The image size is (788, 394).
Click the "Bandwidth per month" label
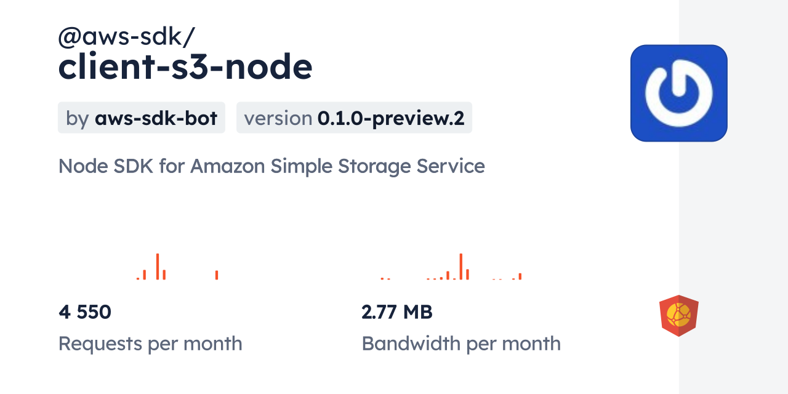(x=461, y=343)
